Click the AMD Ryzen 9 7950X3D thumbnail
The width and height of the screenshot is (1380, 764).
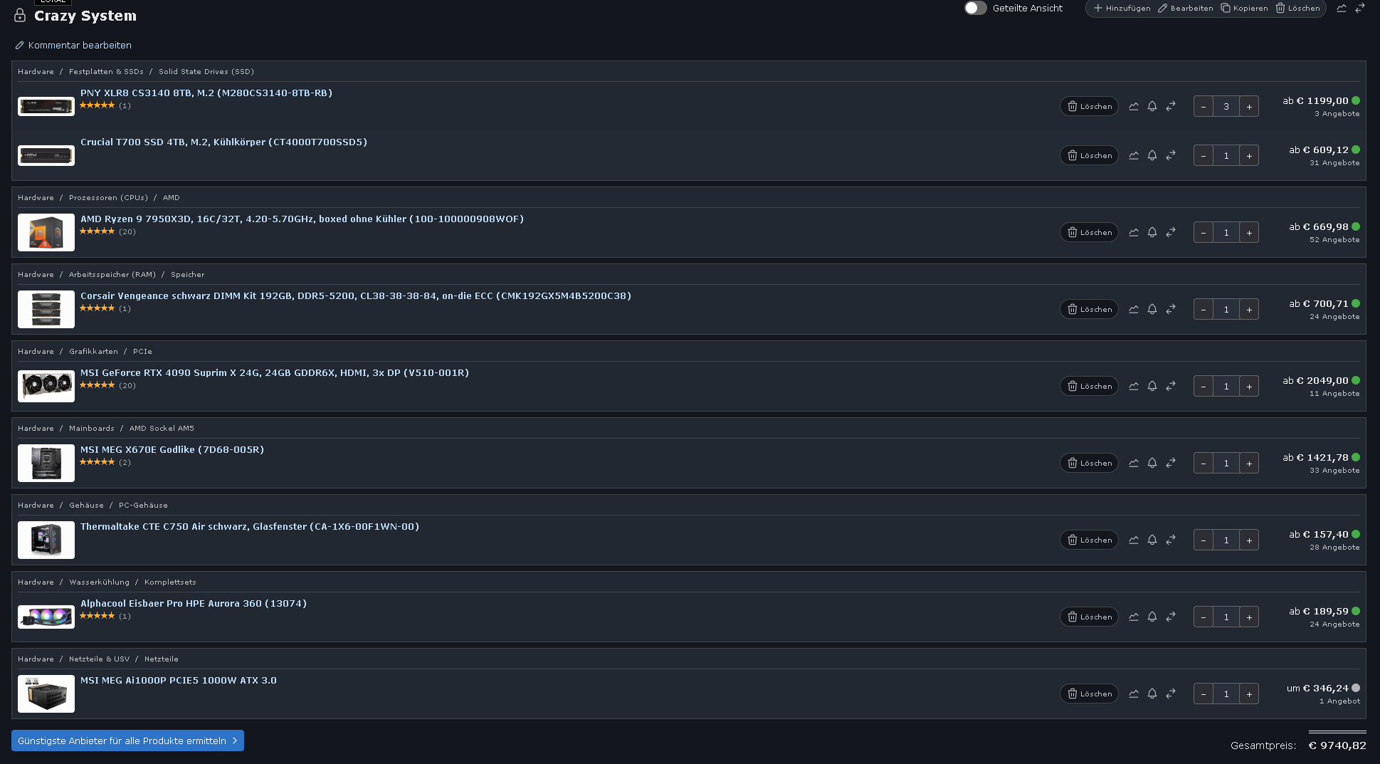(46, 232)
